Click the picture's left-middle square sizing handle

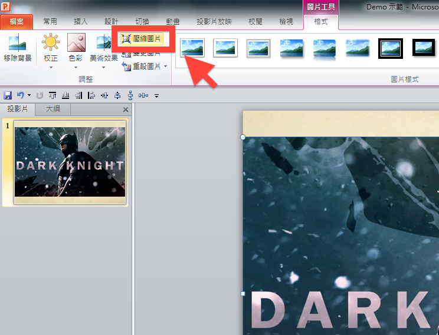point(243,294)
